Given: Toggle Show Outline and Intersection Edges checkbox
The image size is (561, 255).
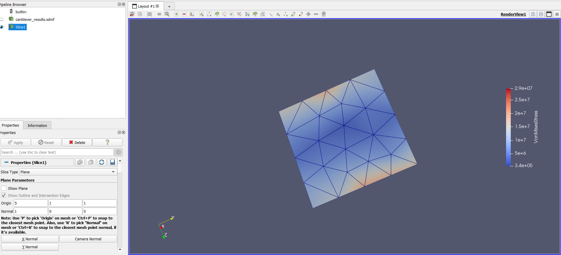Looking at the screenshot, I should coord(4,195).
